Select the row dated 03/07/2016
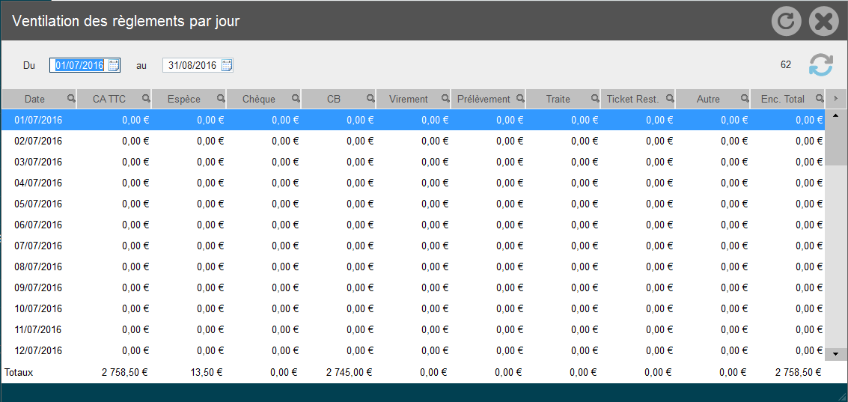This screenshot has width=848, height=402. (413, 162)
